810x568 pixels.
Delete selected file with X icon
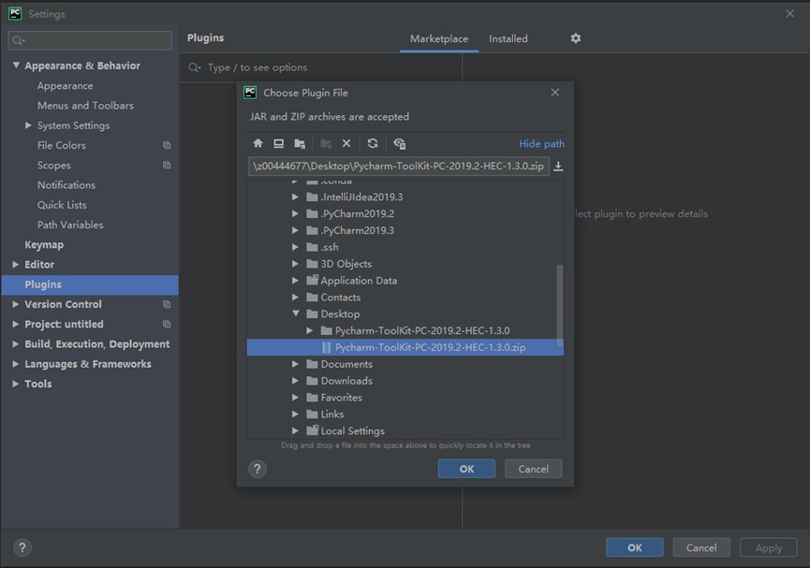pos(346,143)
